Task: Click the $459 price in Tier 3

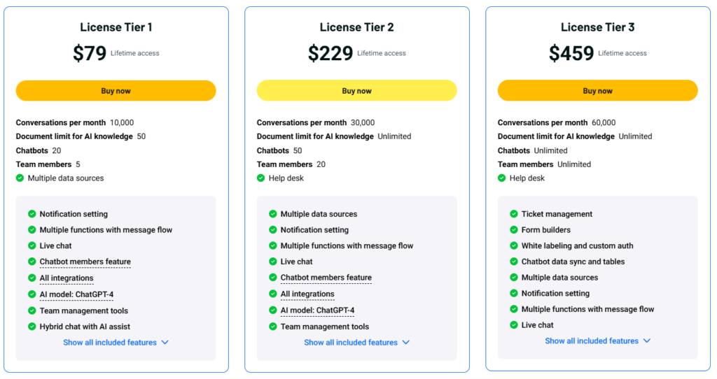Action: 571,53
